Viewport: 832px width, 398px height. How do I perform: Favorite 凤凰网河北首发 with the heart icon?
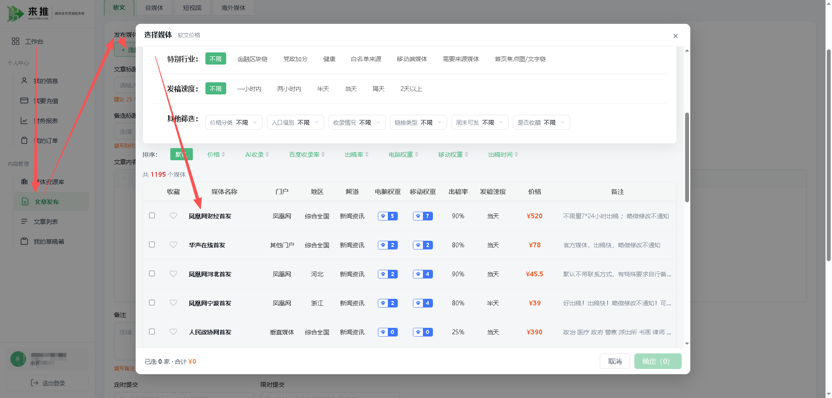click(x=173, y=274)
